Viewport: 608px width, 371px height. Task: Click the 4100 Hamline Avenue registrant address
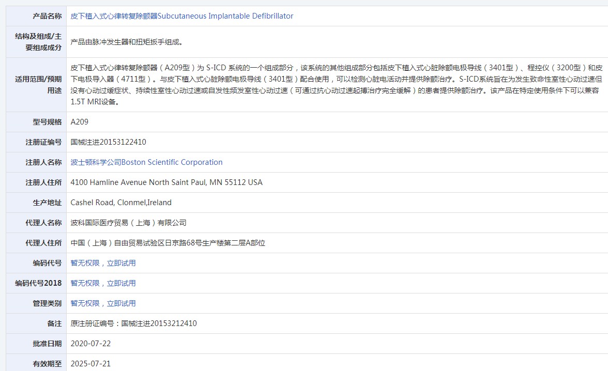[166, 182]
